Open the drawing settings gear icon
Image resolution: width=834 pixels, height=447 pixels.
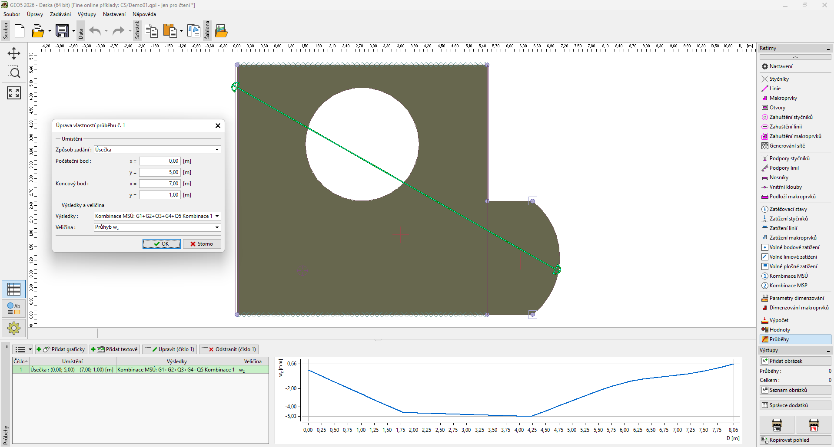14,328
